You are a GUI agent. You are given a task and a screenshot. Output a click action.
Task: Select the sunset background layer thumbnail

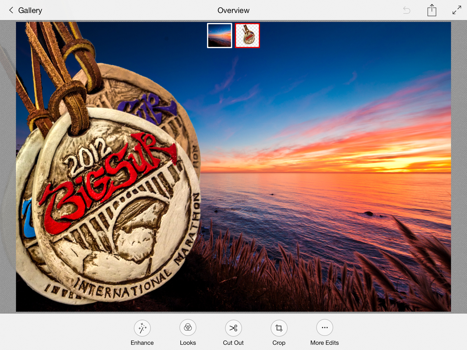pyautogui.click(x=219, y=36)
